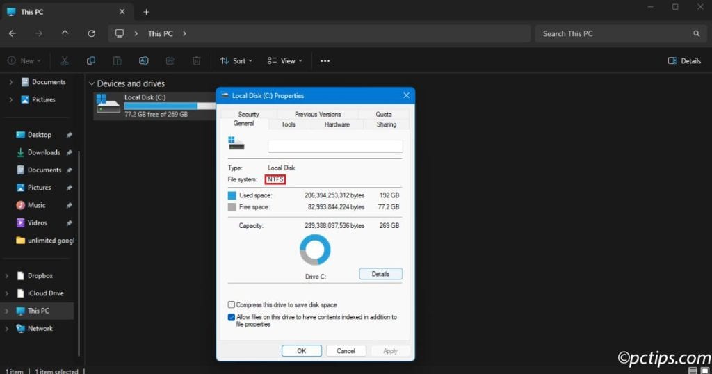712x374 pixels.
Task: Toggle the Details pane button
Action: coord(684,60)
